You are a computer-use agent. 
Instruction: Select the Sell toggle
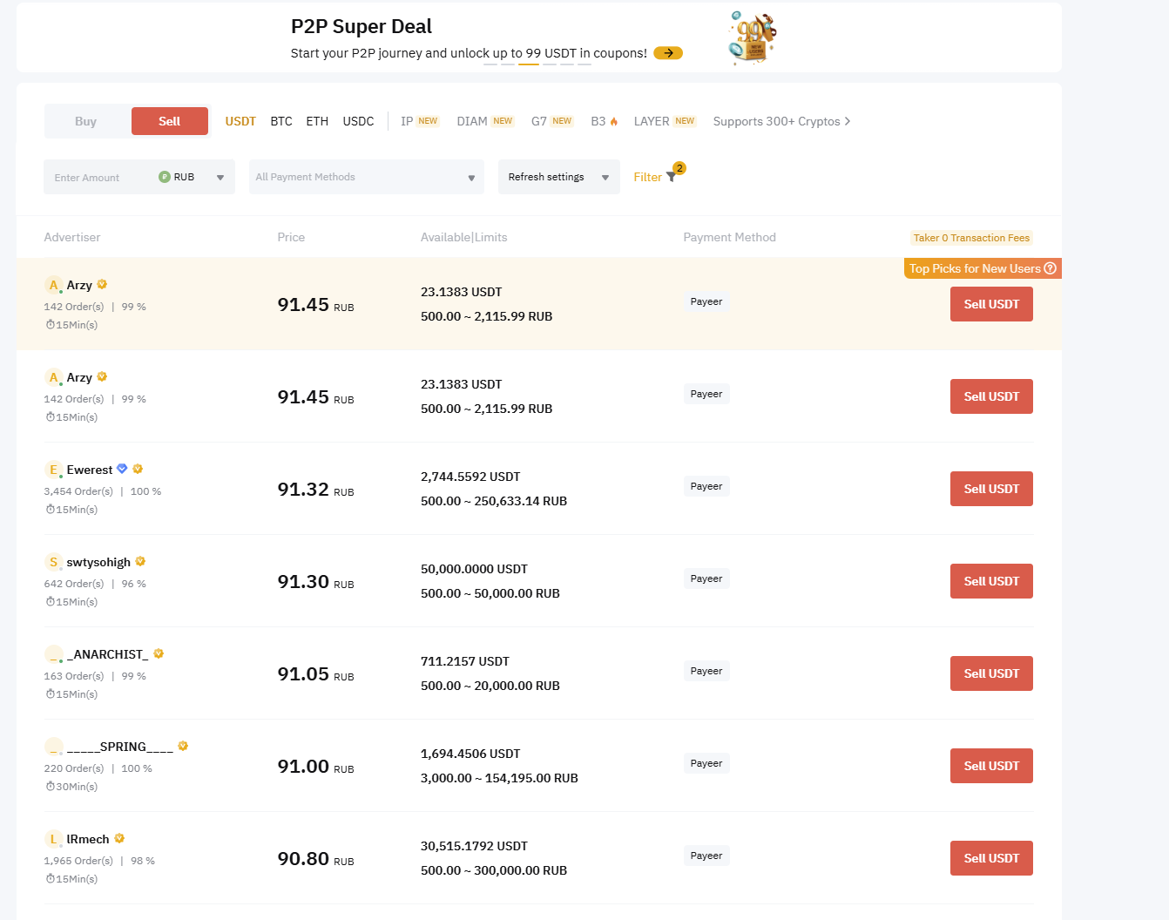pyautogui.click(x=170, y=122)
